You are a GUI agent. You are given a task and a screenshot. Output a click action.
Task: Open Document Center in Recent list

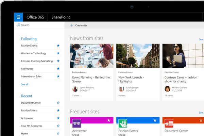[x=31, y=103]
